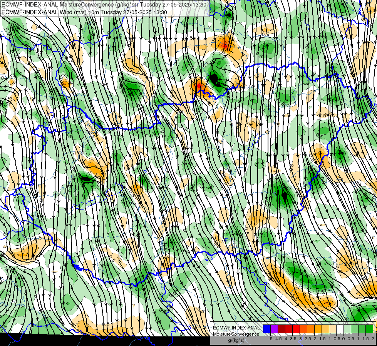Click the -3.5 legend tick label
377x346 pixels.
coord(293,339)
